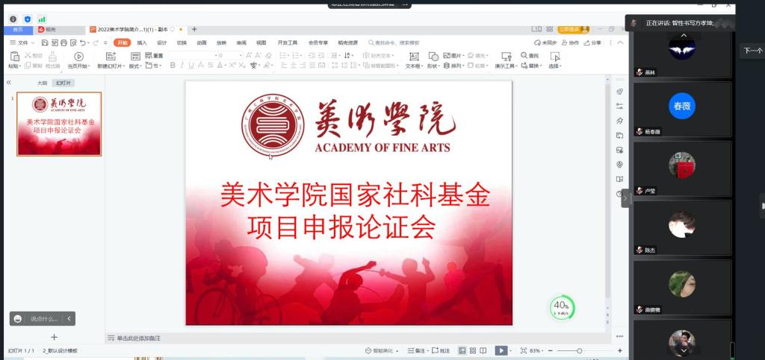The width and height of the screenshot is (765, 360).
Task: Open the 文件 (File) menu dropdown
Action: (22, 42)
